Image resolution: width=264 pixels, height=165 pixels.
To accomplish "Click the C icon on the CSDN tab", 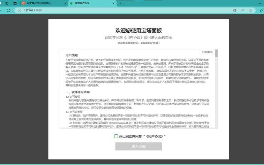I will click(x=23, y=3).
